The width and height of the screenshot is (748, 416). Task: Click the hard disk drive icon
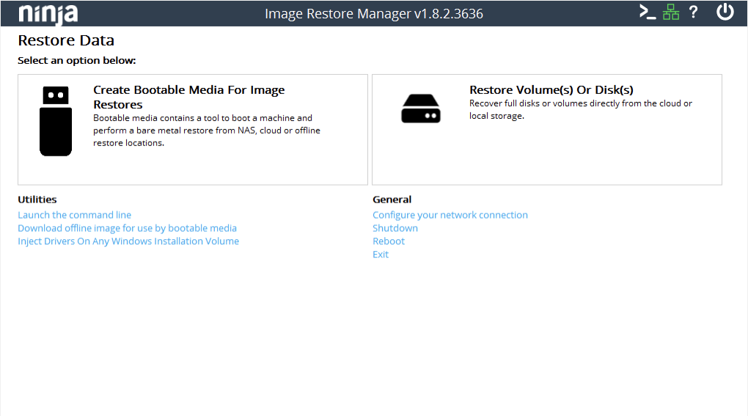[x=421, y=109]
